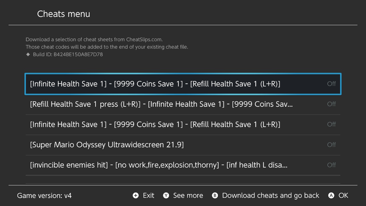Viewport: 366px width, 206px height.
Task: Click the plus icon next to Exit
Action: 136,195
